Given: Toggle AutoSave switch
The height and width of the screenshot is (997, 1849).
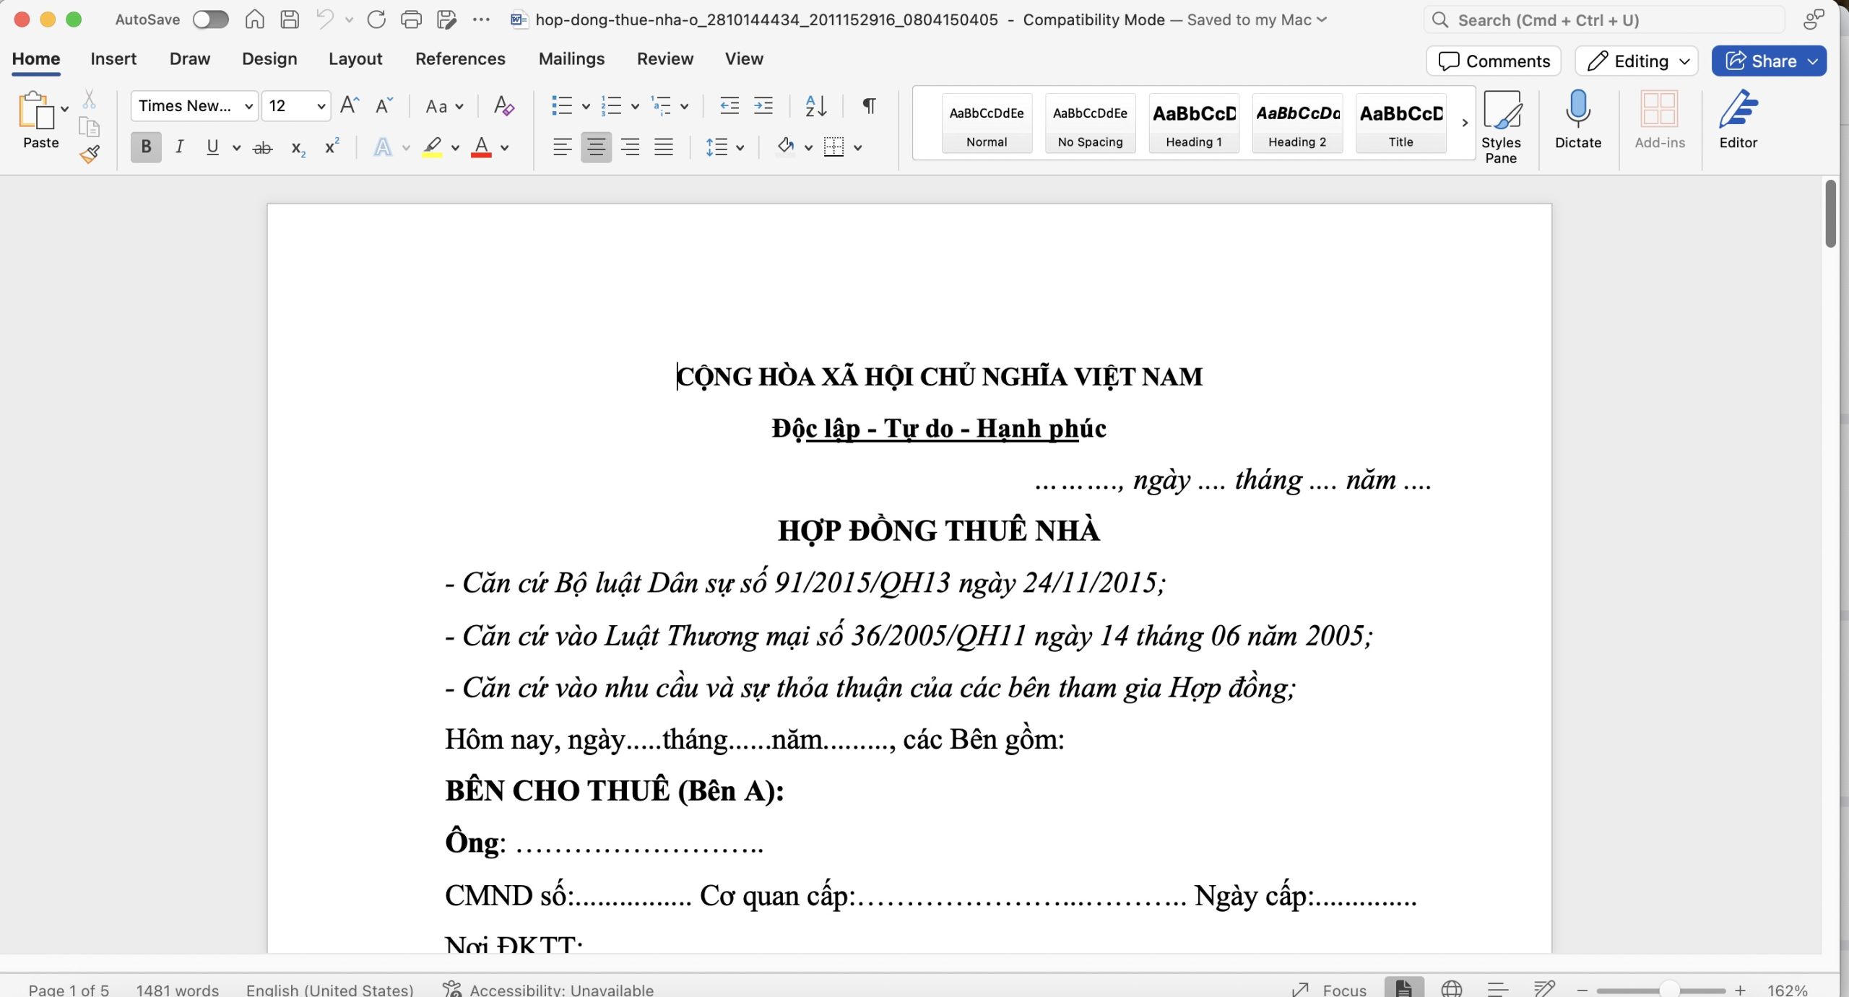Looking at the screenshot, I should coord(210,19).
